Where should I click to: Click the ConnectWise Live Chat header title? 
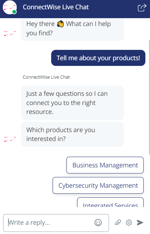[x=56, y=7]
